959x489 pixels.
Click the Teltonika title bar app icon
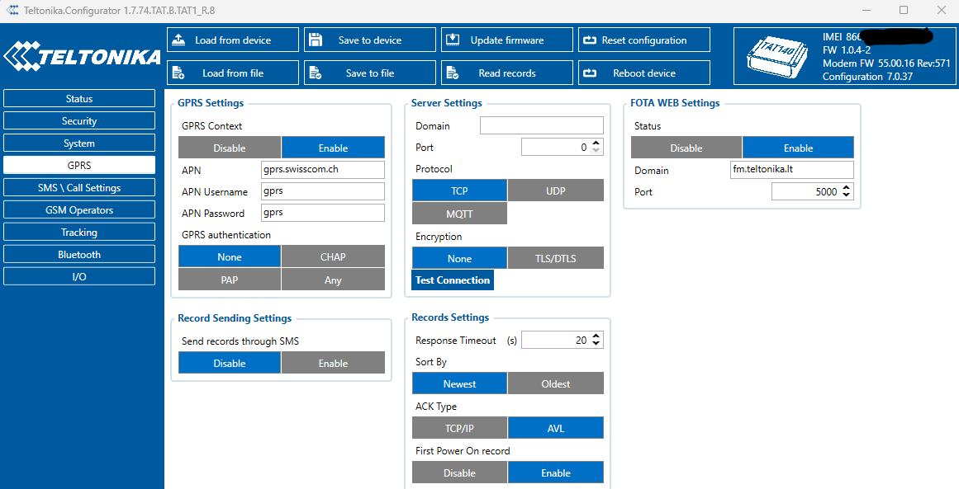pyautogui.click(x=12, y=11)
